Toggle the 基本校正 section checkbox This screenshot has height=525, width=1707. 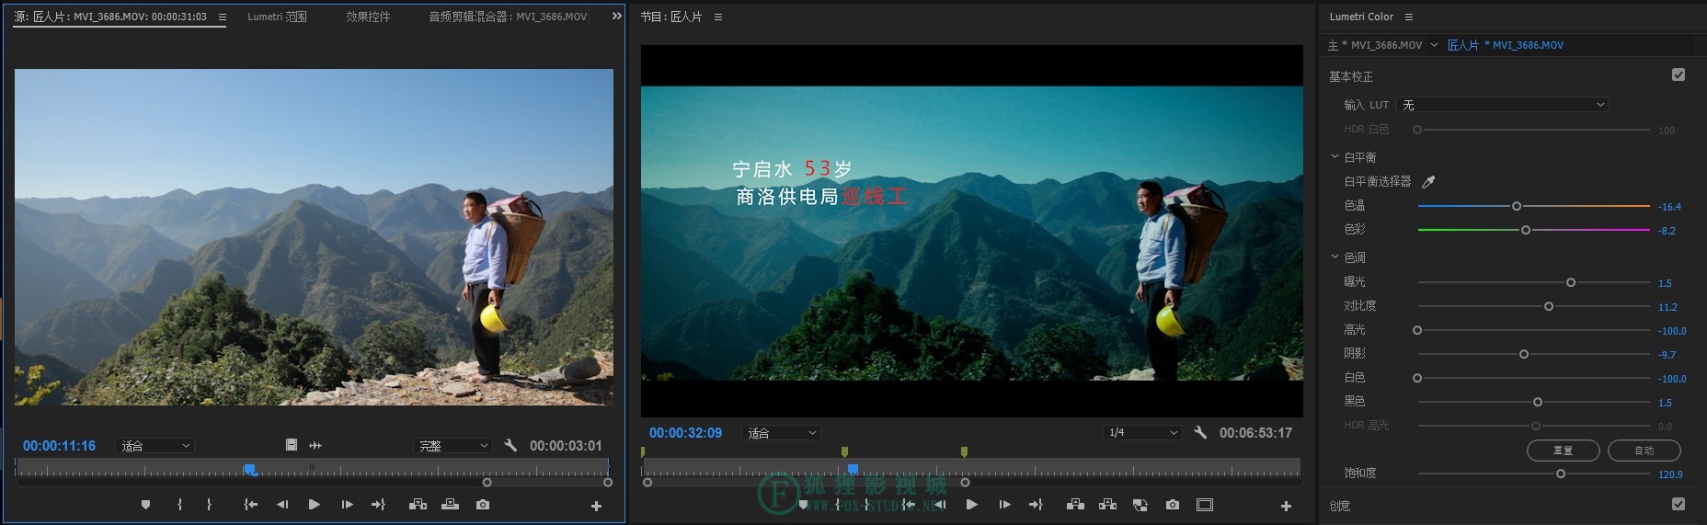point(1678,74)
